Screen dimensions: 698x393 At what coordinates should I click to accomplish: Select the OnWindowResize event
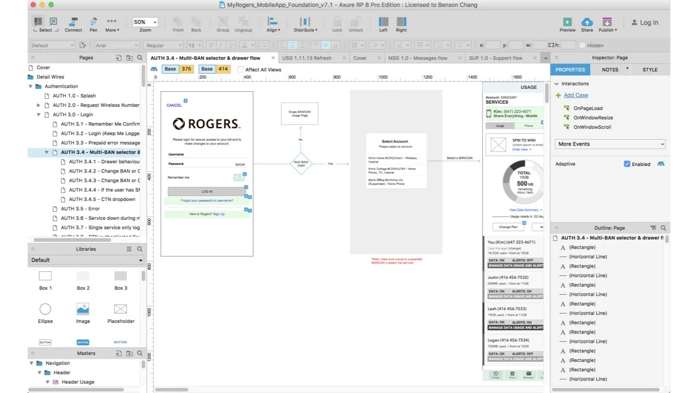[593, 117]
